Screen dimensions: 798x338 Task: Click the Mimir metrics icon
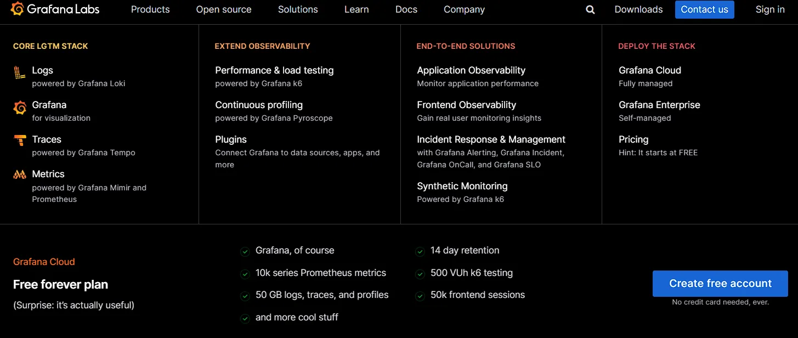pyautogui.click(x=20, y=175)
